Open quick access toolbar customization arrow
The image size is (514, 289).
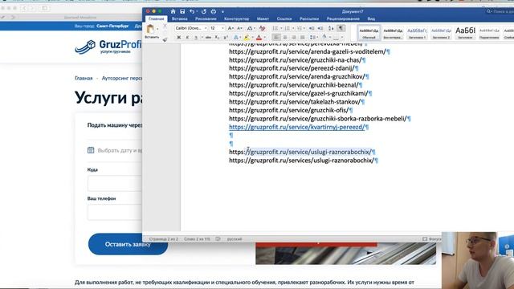(x=222, y=12)
